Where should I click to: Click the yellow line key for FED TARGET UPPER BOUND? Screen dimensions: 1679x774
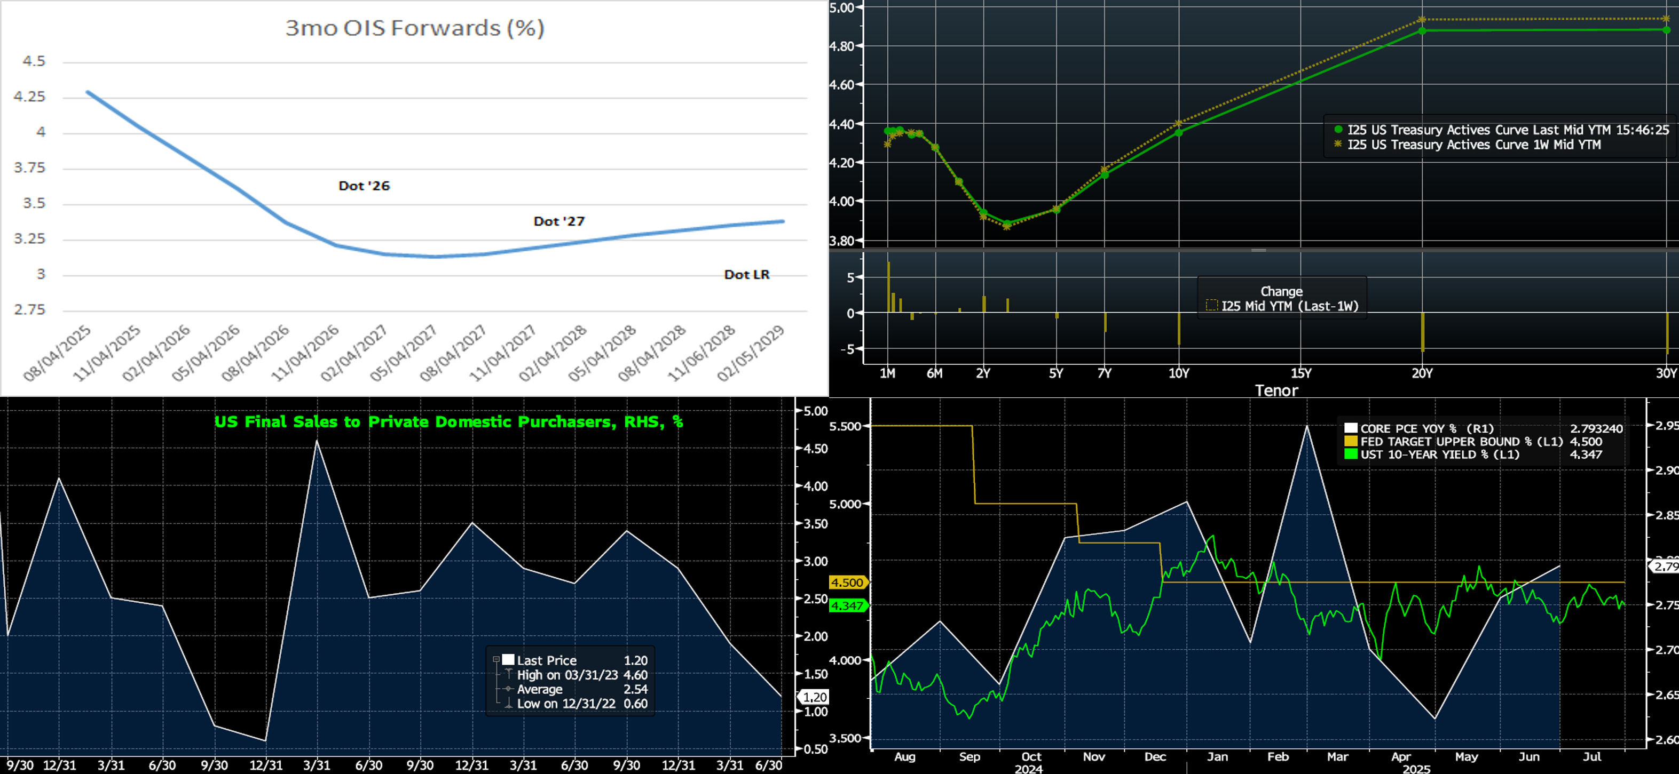[x=1351, y=442]
